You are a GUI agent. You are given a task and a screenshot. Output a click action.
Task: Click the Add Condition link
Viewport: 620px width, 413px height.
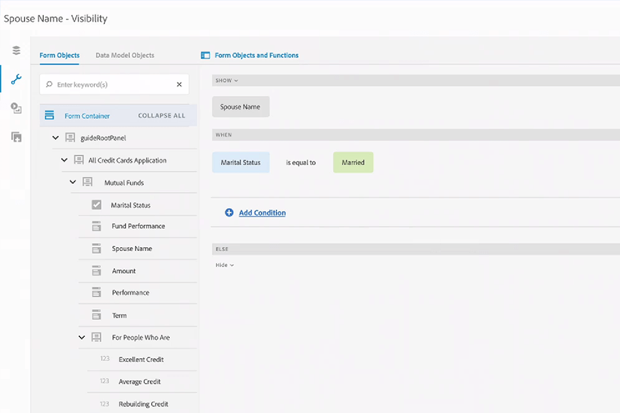click(x=262, y=212)
